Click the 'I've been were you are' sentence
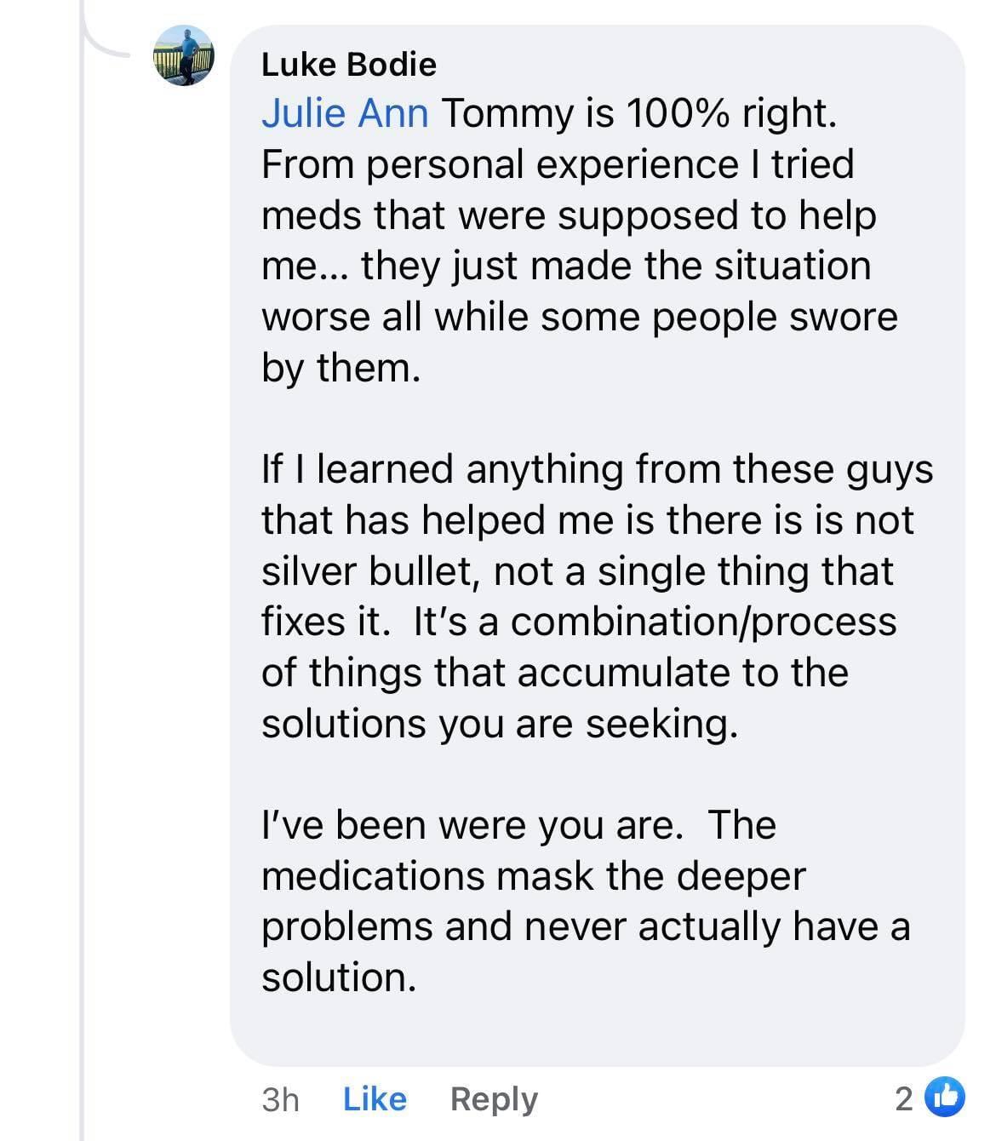 pyautogui.click(x=471, y=824)
